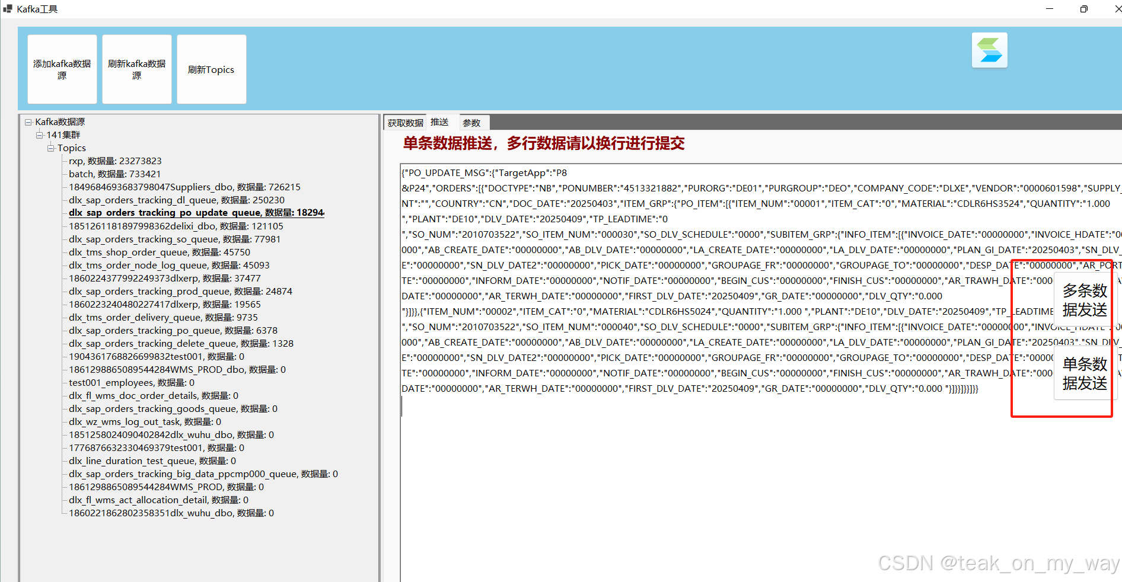Select the Topics tree item

pos(72,148)
